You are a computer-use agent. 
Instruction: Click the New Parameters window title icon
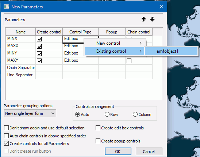(x=6, y=7)
